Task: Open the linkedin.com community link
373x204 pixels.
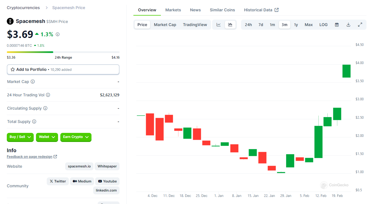Action: tap(106, 190)
